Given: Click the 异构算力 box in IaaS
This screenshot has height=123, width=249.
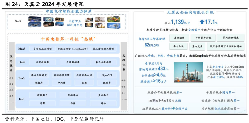Looking at the screenshot, I should 73,95.
